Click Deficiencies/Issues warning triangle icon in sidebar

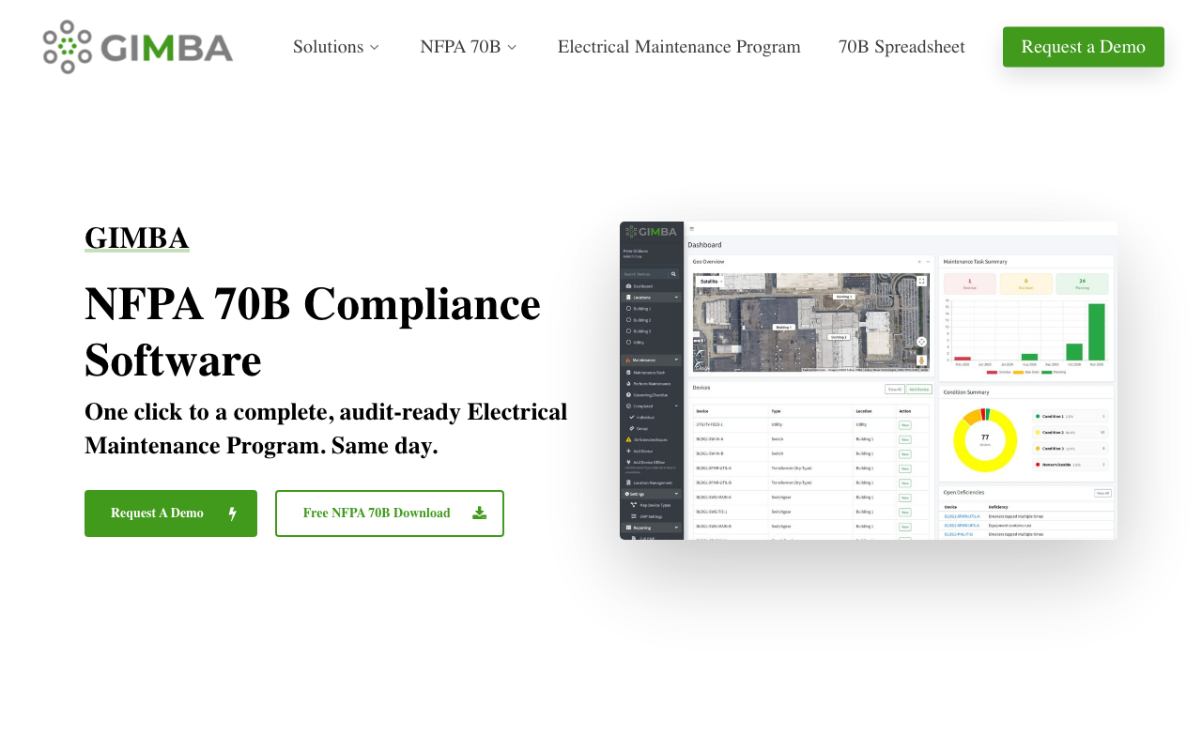pyautogui.click(x=628, y=439)
